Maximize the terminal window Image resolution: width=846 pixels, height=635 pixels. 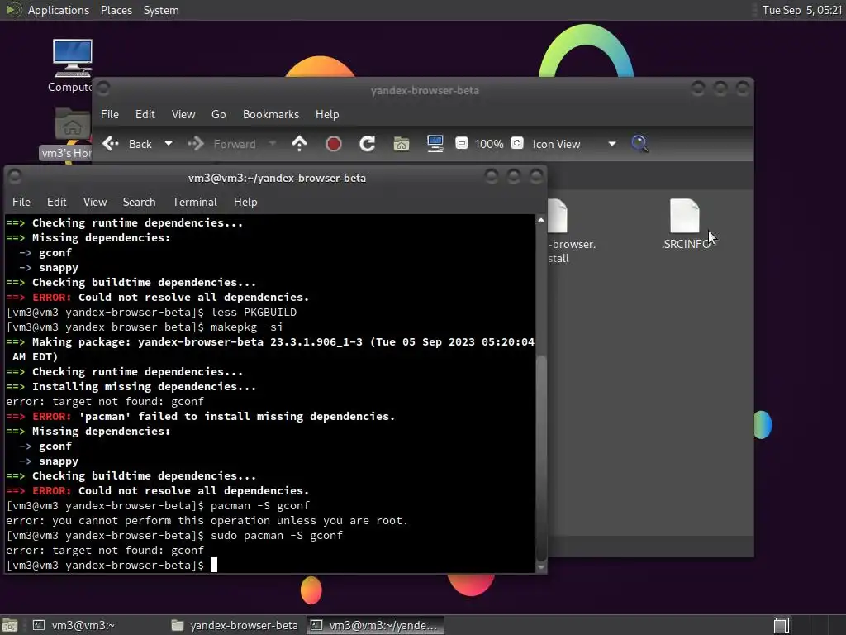click(514, 176)
